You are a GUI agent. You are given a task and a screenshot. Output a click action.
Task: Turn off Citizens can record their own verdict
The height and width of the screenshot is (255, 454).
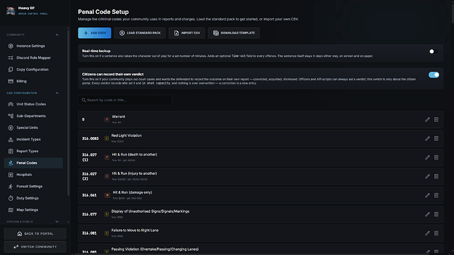coord(434,75)
